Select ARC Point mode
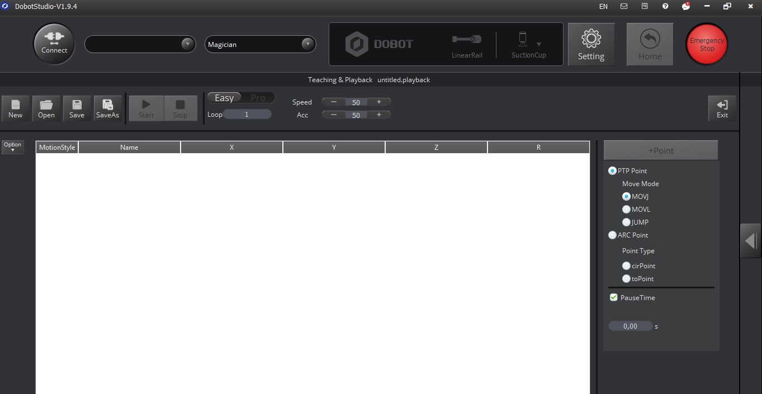 [612, 235]
